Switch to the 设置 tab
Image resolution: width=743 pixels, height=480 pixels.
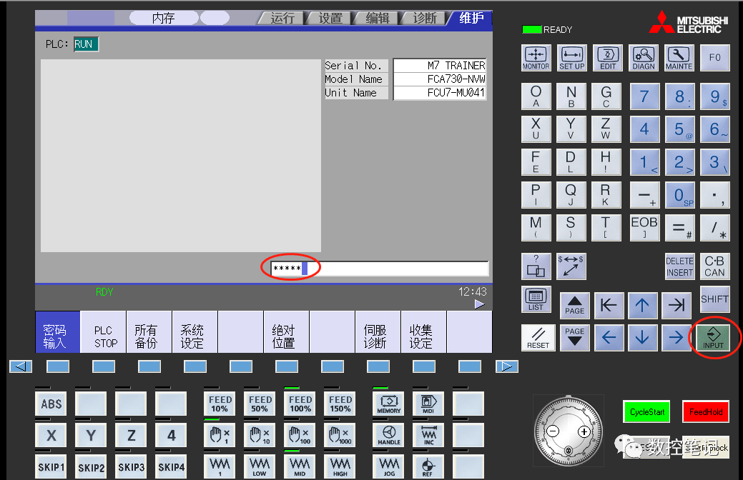(x=330, y=19)
